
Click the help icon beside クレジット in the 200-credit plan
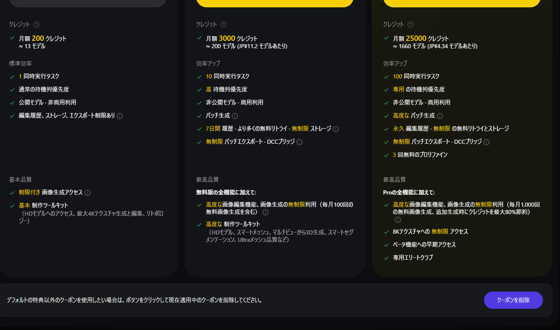coord(36,25)
